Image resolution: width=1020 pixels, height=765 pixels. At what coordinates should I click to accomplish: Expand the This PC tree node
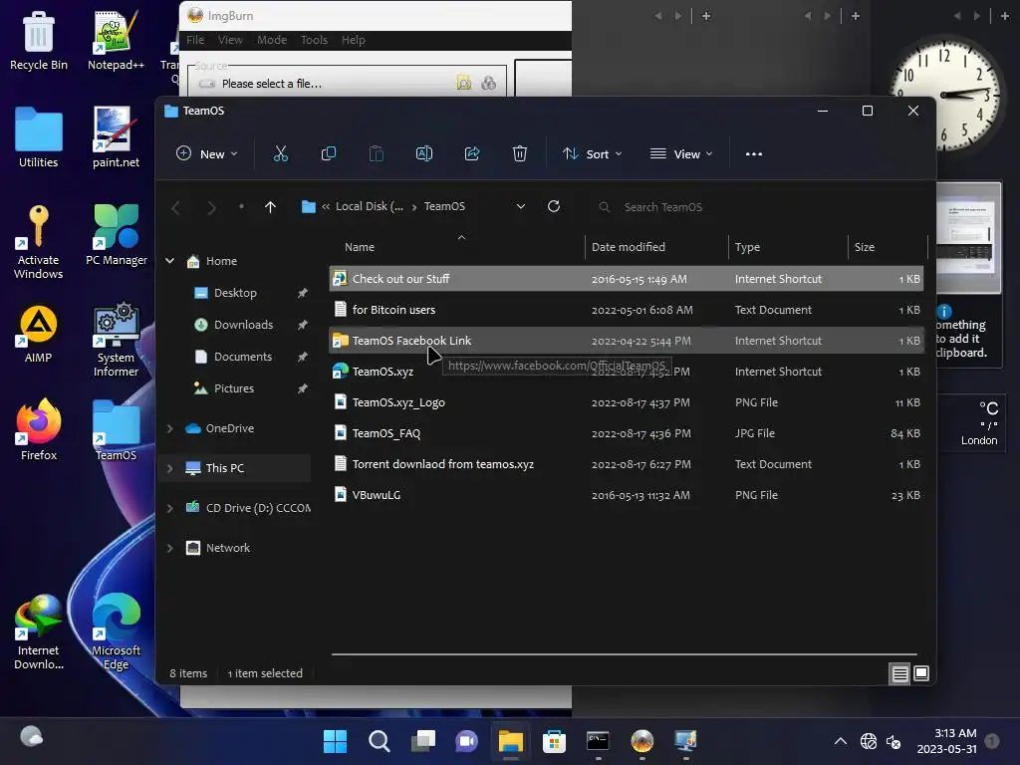pyautogui.click(x=169, y=468)
